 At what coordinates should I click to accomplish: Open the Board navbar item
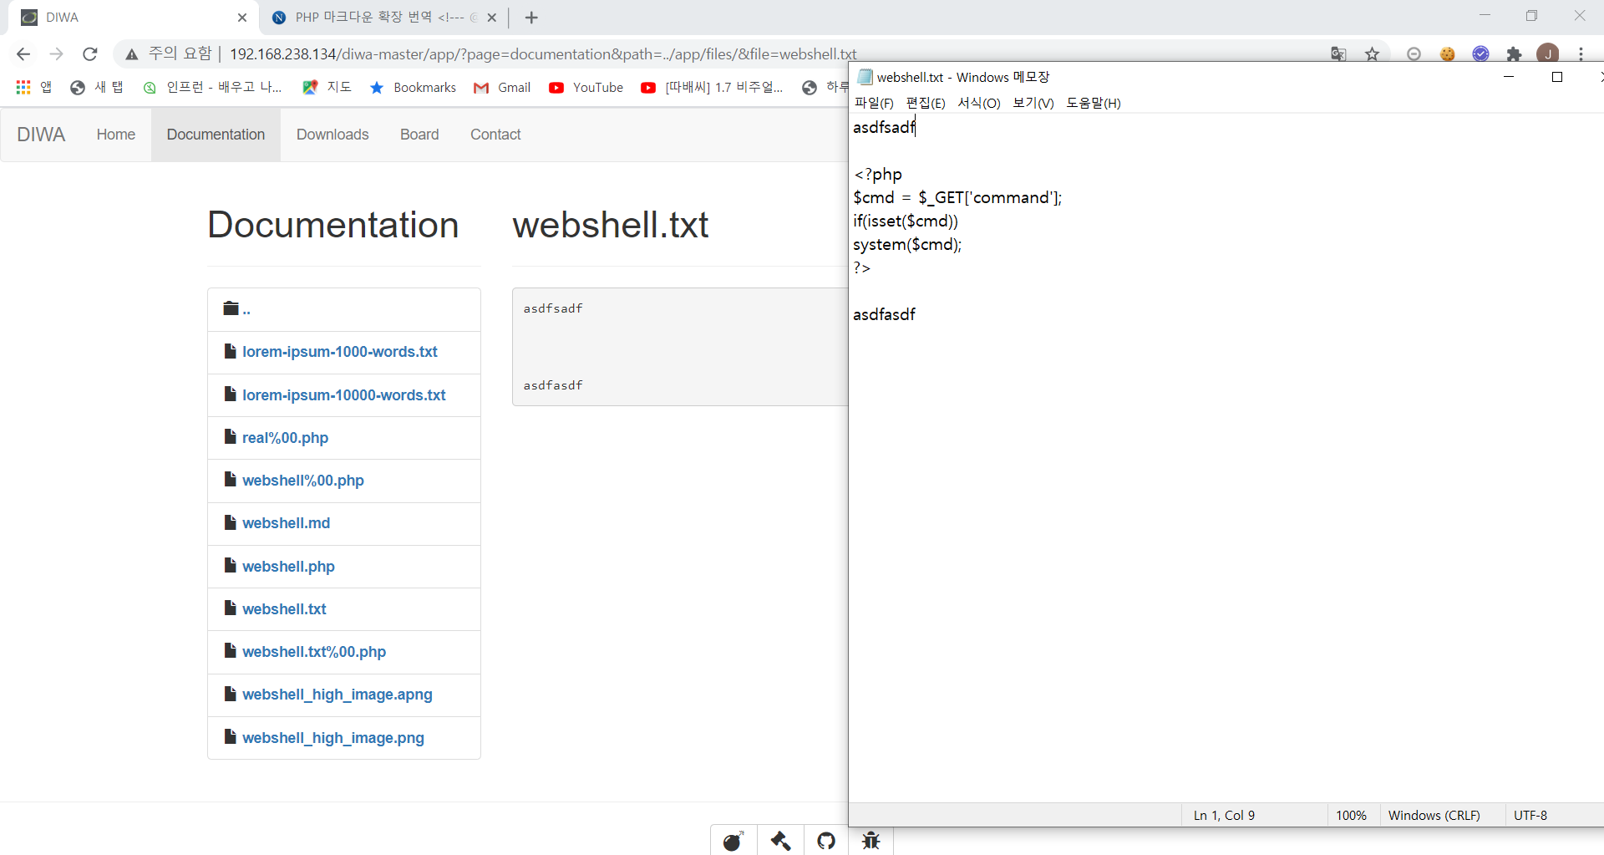tap(419, 135)
